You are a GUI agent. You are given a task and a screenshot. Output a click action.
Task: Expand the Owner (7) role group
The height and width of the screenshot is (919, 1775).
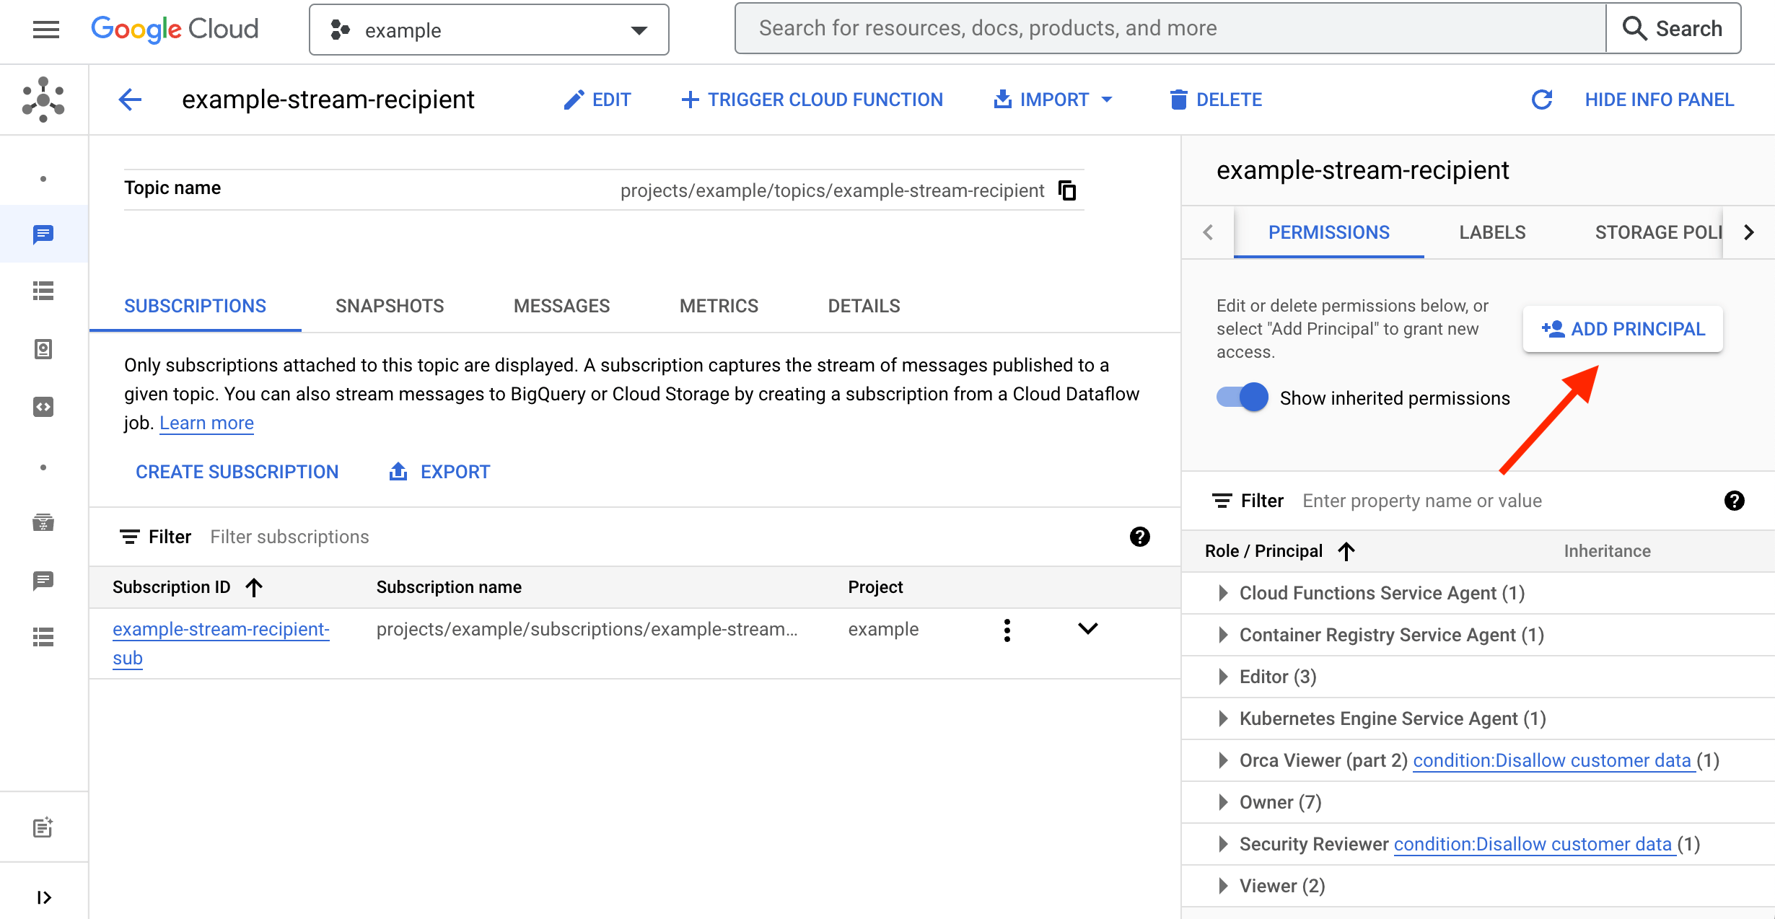pos(1223,801)
